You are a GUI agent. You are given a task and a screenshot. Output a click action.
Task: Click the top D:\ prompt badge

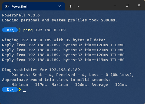point(10,30)
